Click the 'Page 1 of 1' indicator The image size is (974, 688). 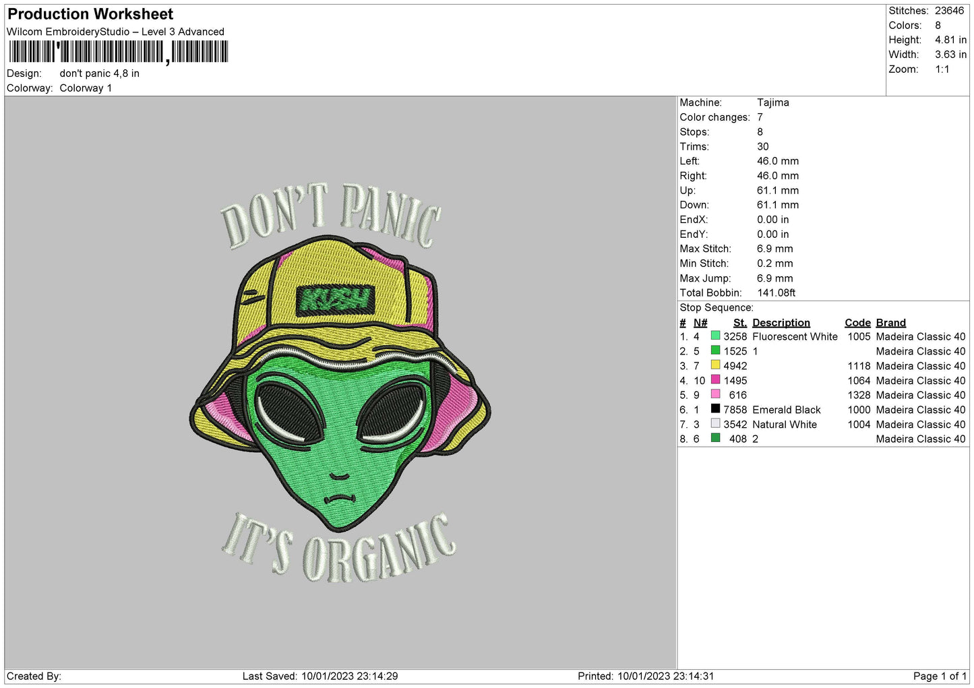[x=940, y=676]
